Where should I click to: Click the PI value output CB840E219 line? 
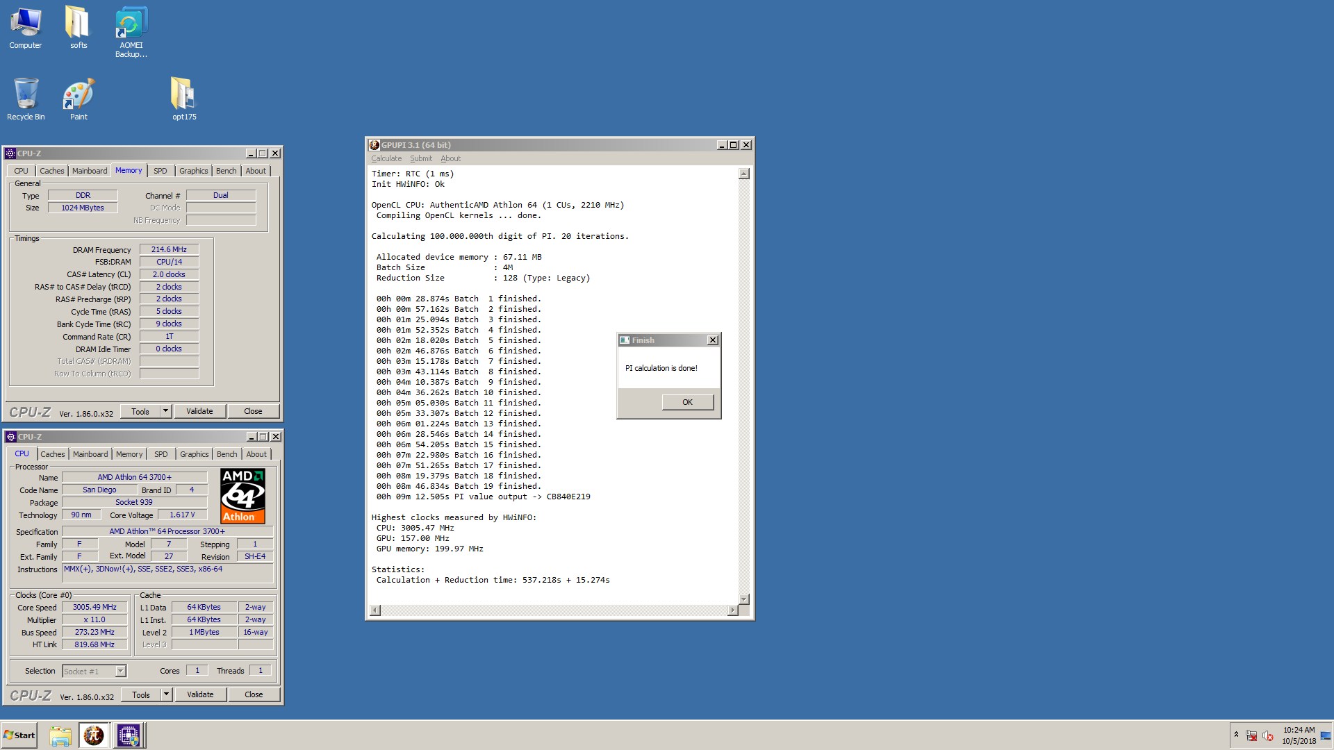coord(483,497)
